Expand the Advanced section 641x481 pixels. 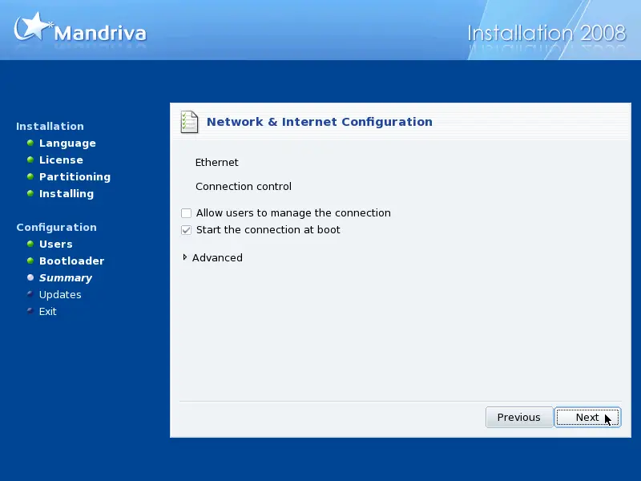[x=185, y=257]
